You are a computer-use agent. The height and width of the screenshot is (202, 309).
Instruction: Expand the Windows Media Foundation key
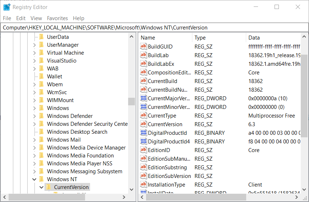34,156
